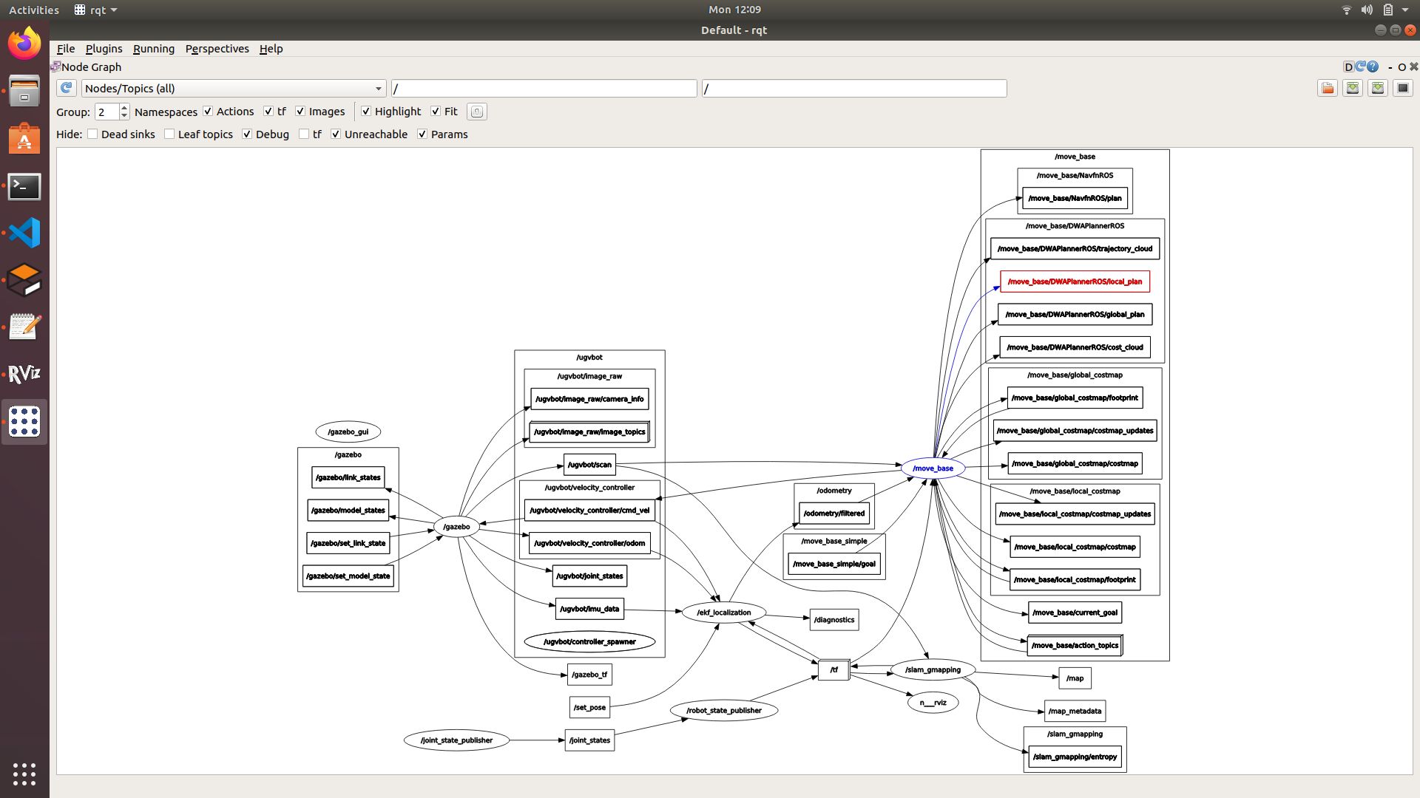Click the refresh ROS graph button

point(67,88)
